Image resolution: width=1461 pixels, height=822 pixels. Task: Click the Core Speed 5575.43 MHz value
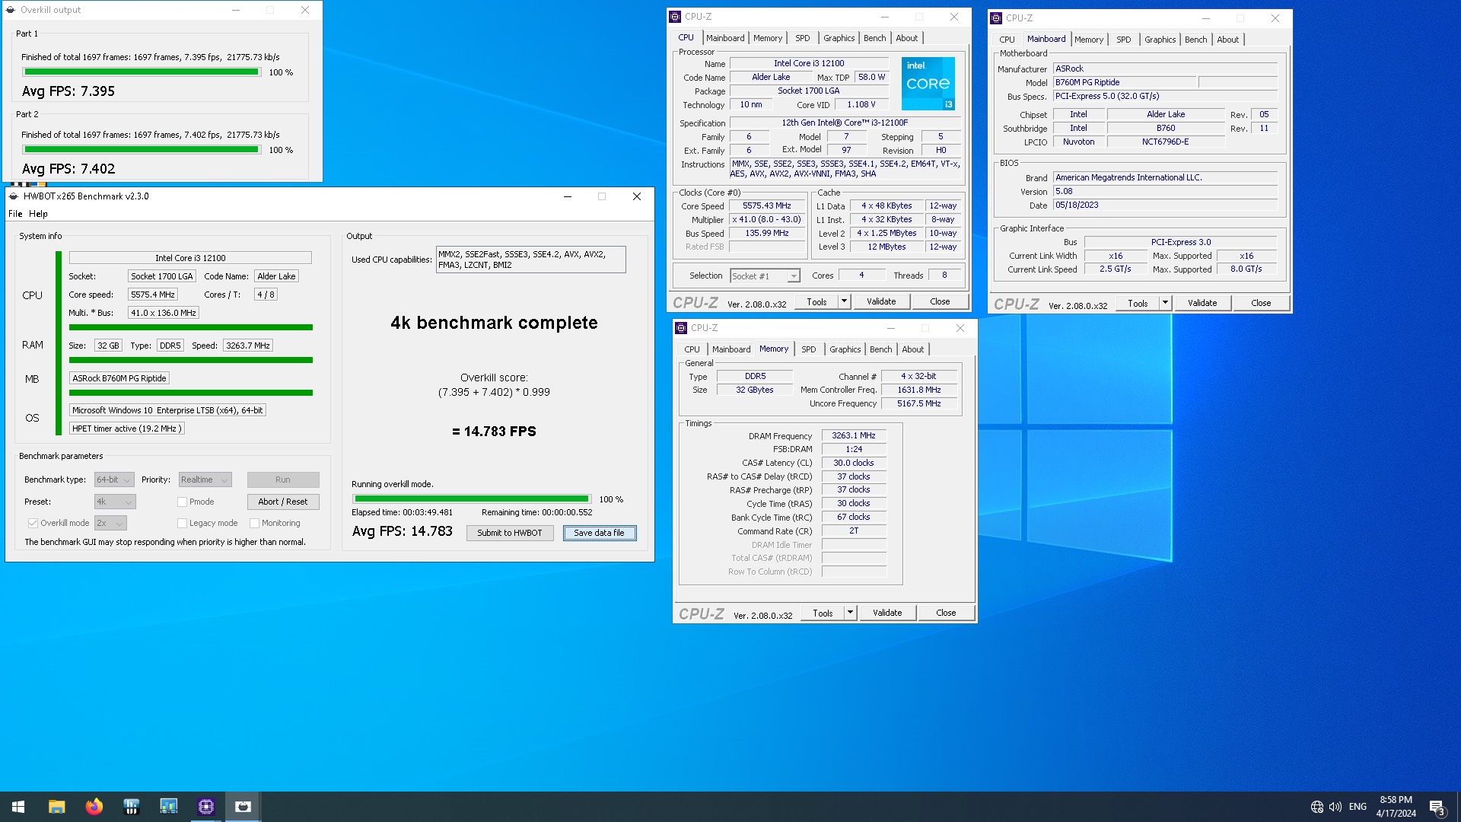[x=767, y=205]
